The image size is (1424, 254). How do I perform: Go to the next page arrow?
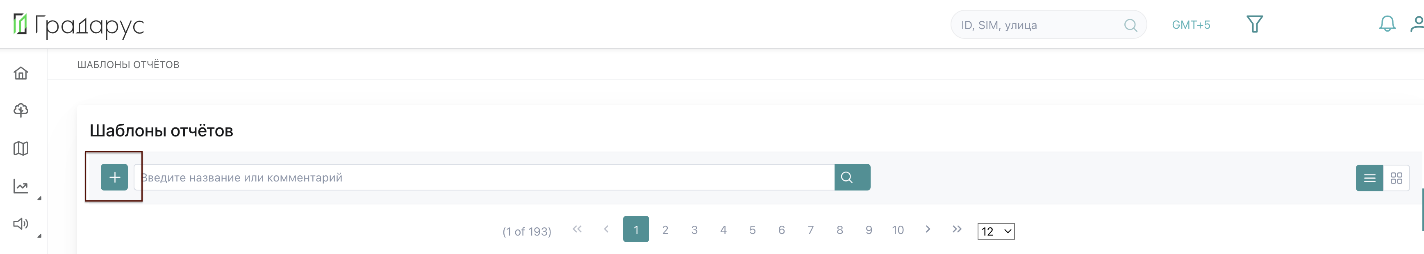pyautogui.click(x=928, y=229)
